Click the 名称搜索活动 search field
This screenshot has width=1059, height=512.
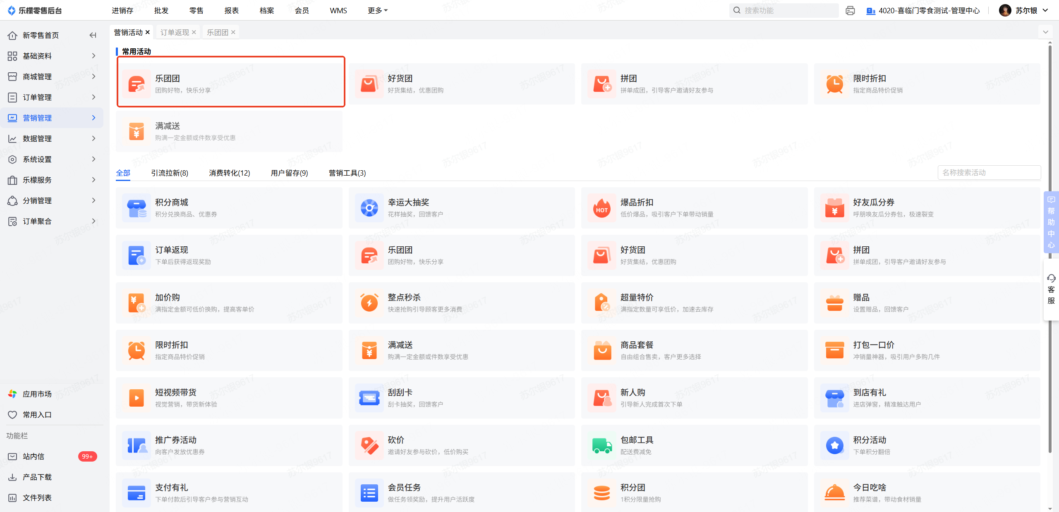click(989, 173)
